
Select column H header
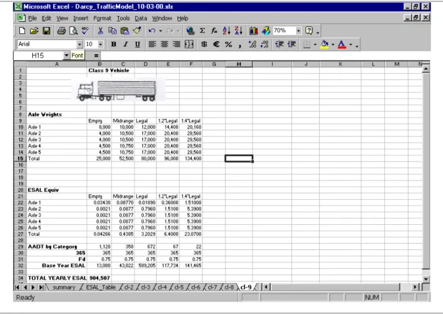click(x=239, y=64)
